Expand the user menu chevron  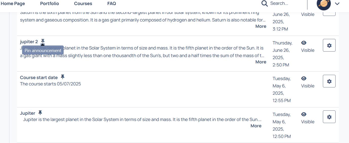pyautogui.click(x=337, y=4)
